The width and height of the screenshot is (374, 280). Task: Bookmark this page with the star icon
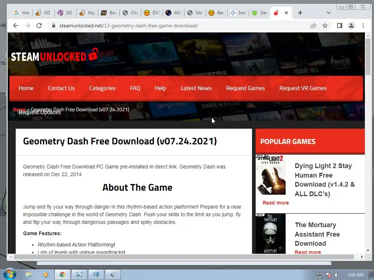click(x=325, y=26)
